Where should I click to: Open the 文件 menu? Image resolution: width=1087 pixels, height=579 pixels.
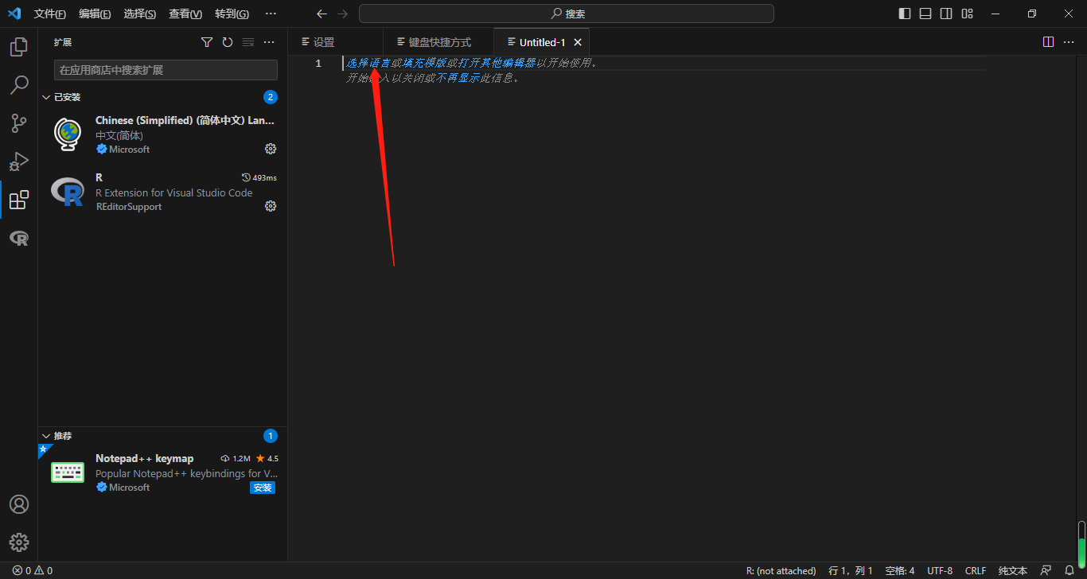[x=50, y=14]
